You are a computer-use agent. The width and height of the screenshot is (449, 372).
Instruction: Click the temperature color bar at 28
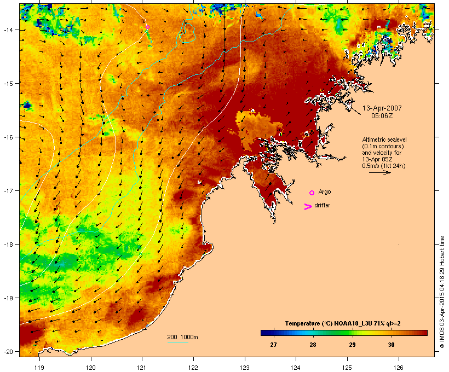[313, 333]
